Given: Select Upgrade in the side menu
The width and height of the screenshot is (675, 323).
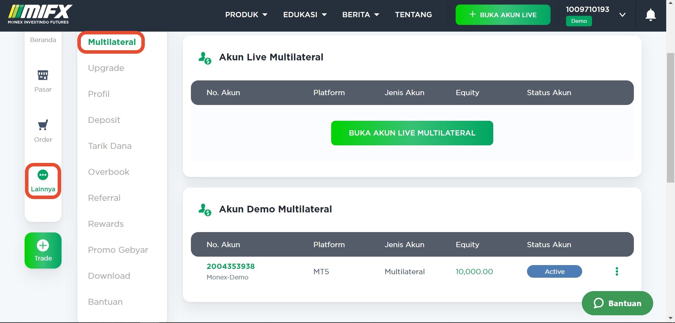Looking at the screenshot, I should pyautogui.click(x=106, y=68).
